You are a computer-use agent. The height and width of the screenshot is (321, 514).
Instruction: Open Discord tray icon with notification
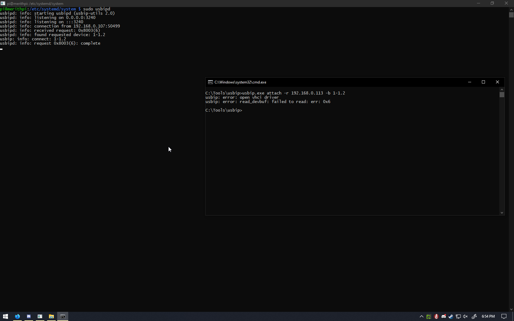[443, 316]
